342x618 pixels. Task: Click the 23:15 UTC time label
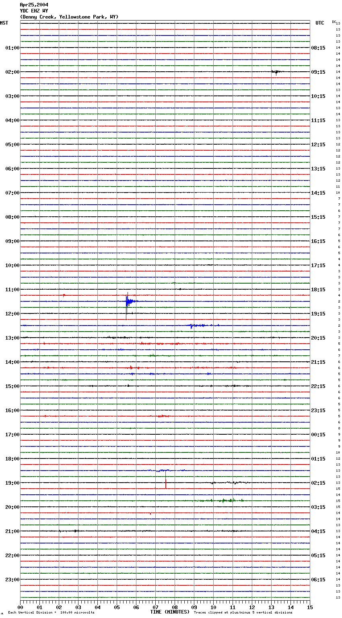[x=318, y=411]
